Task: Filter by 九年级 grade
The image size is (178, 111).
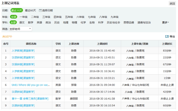Action: coord(115,17)
